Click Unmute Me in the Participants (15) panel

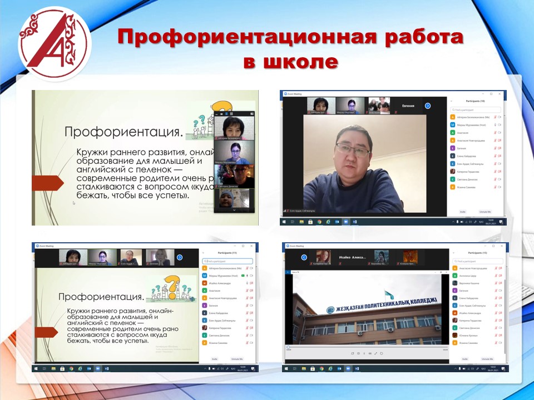(487, 359)
